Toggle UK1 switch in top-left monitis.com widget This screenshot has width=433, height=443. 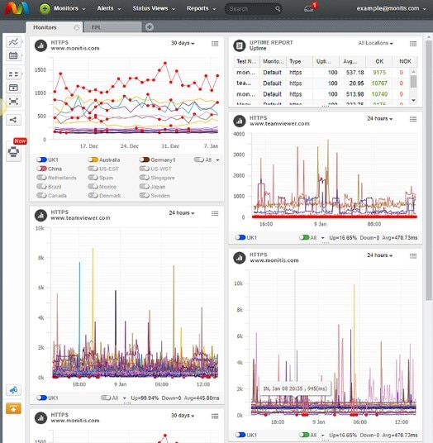click(x=41, y=160)
